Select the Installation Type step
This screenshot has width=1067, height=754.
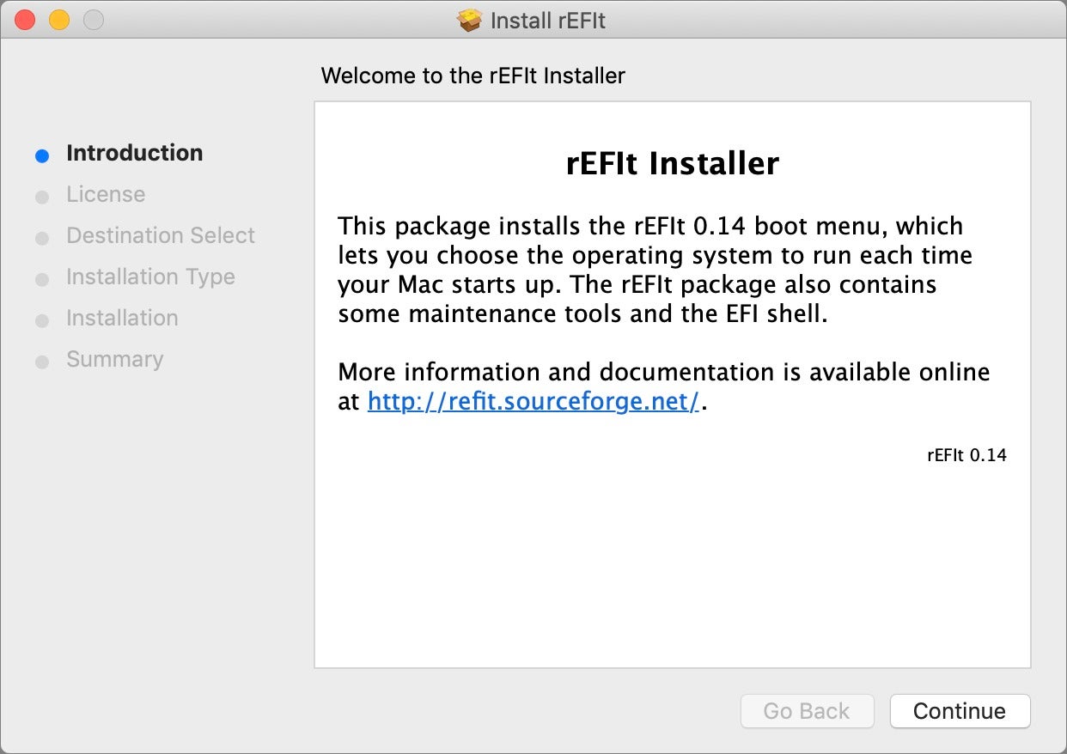point(150,277)
